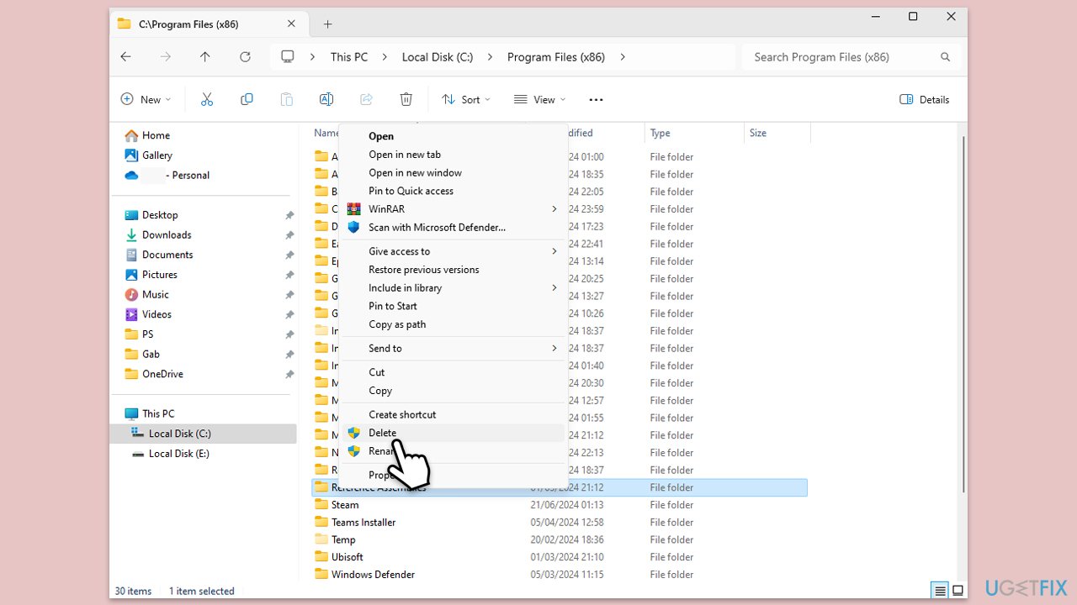
Task: Close the Program Files (x86) tab
Action: (291, 24)
